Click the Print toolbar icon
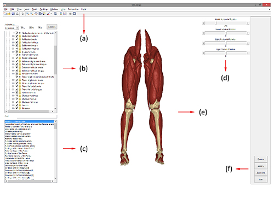 tap(17, 14)
